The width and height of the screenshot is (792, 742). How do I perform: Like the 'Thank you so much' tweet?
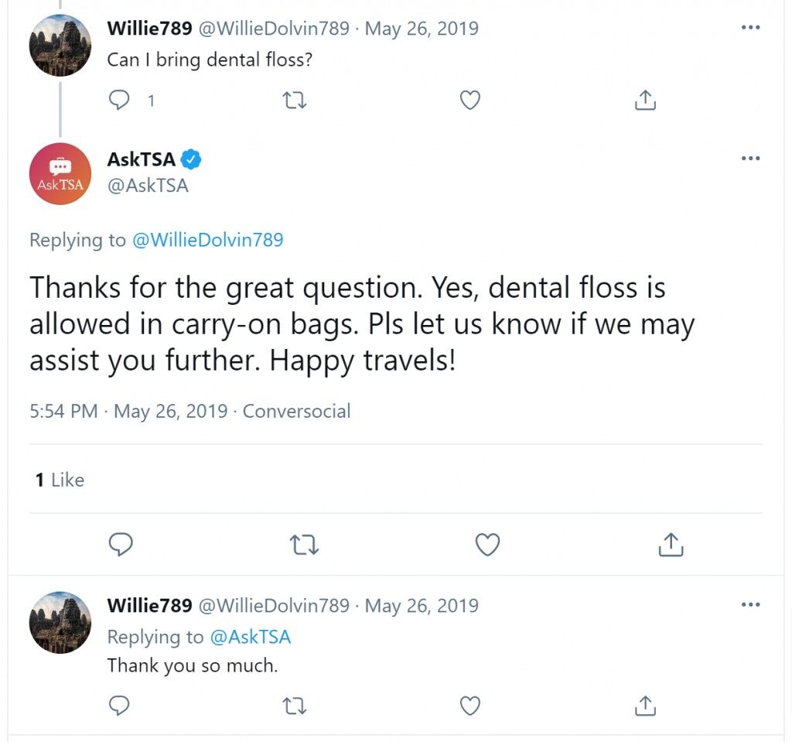click(469, 706)
